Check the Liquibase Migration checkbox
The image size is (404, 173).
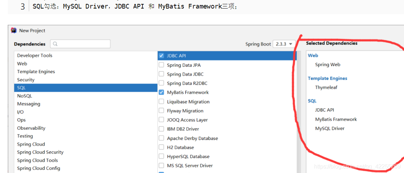click(x=161, y=102)
